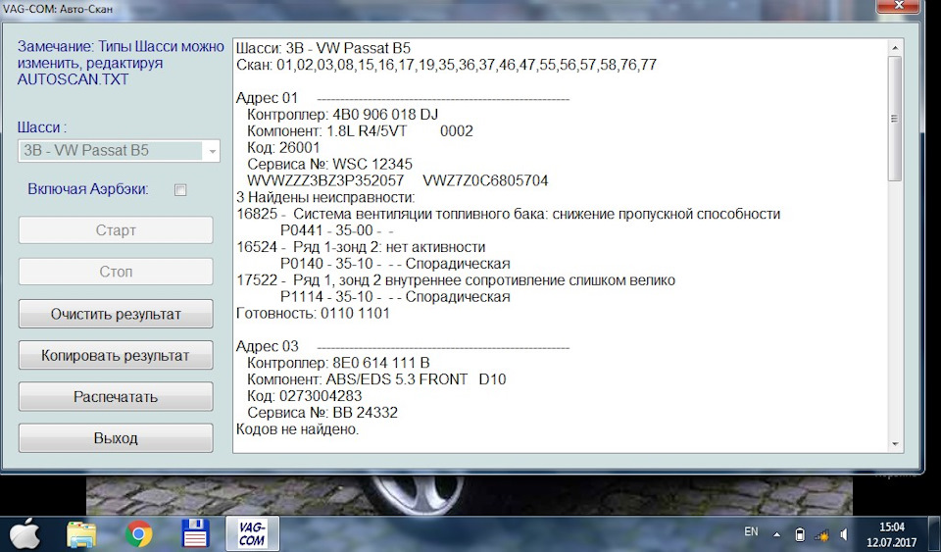This screenshot has width=941, height=552.
Task: Select the VAG-COM taskbar icon
Action: coord(252,533)
